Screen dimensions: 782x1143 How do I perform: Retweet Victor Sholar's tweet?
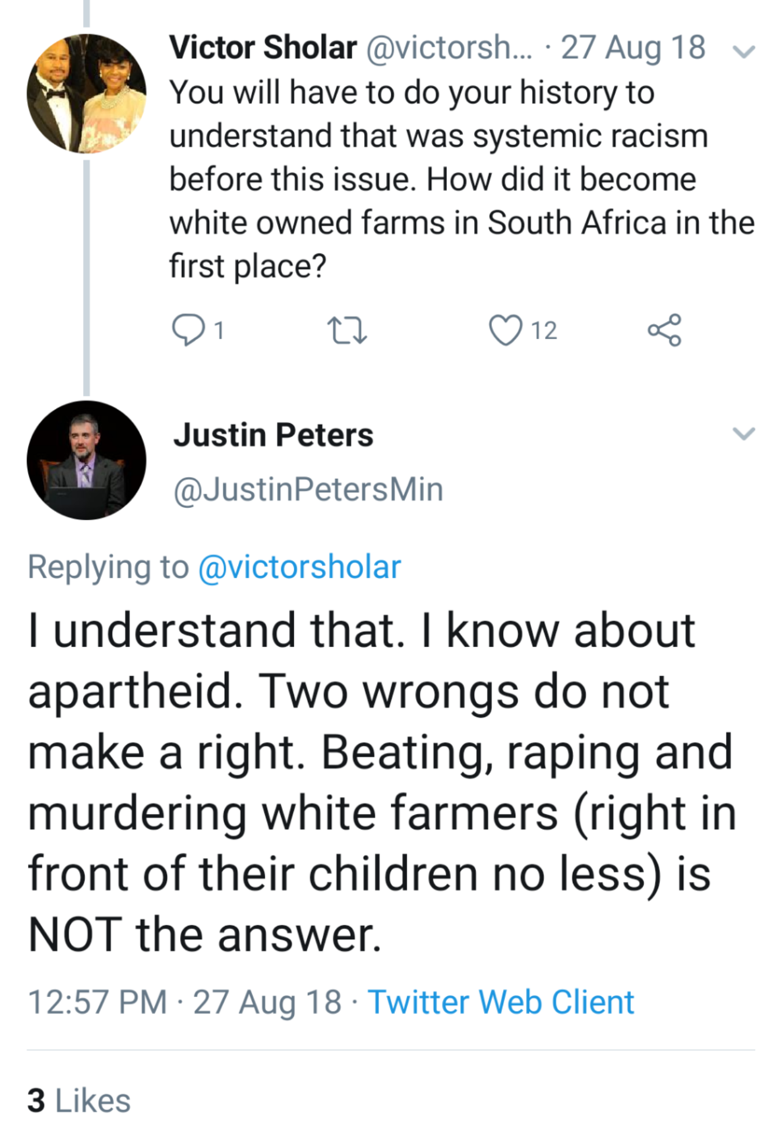(x=346, y=330)
